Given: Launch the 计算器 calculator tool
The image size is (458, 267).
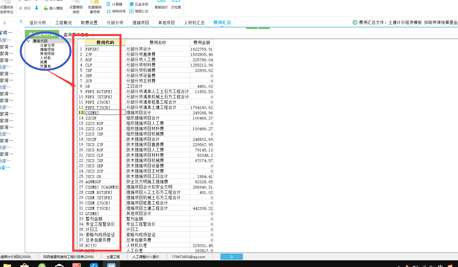Looking at the screenshot, I should [114, 4].
